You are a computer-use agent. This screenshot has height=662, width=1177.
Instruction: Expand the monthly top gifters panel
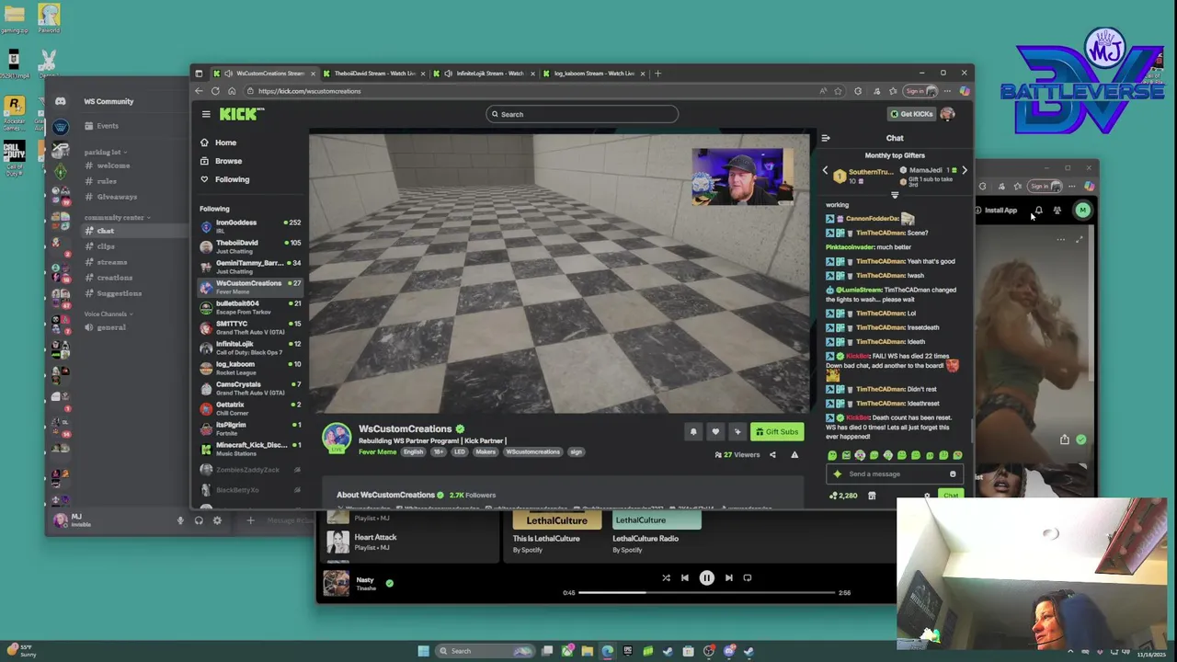tap(895, 195)
